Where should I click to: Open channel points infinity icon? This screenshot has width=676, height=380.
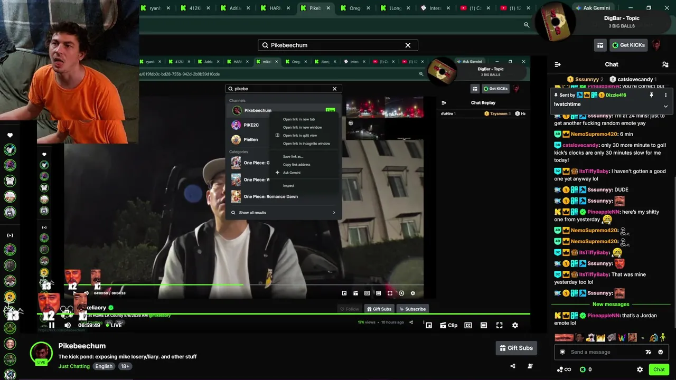(564, 369)
